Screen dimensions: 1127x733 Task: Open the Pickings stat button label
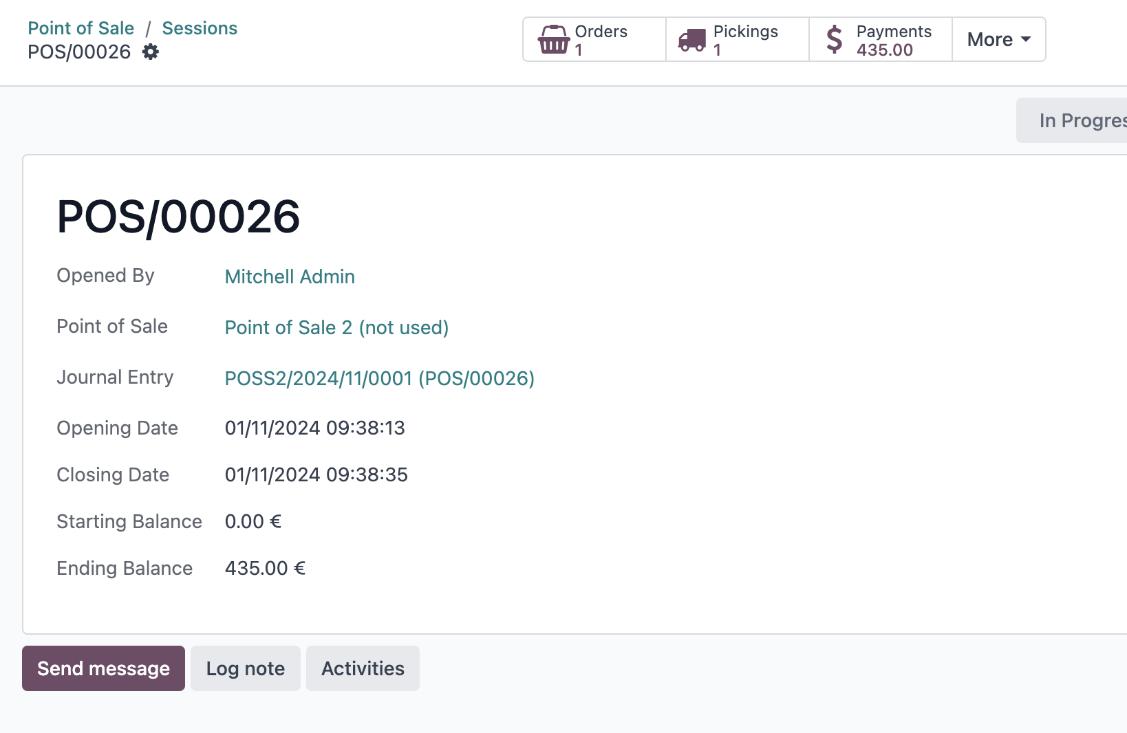tap(745, 32)
